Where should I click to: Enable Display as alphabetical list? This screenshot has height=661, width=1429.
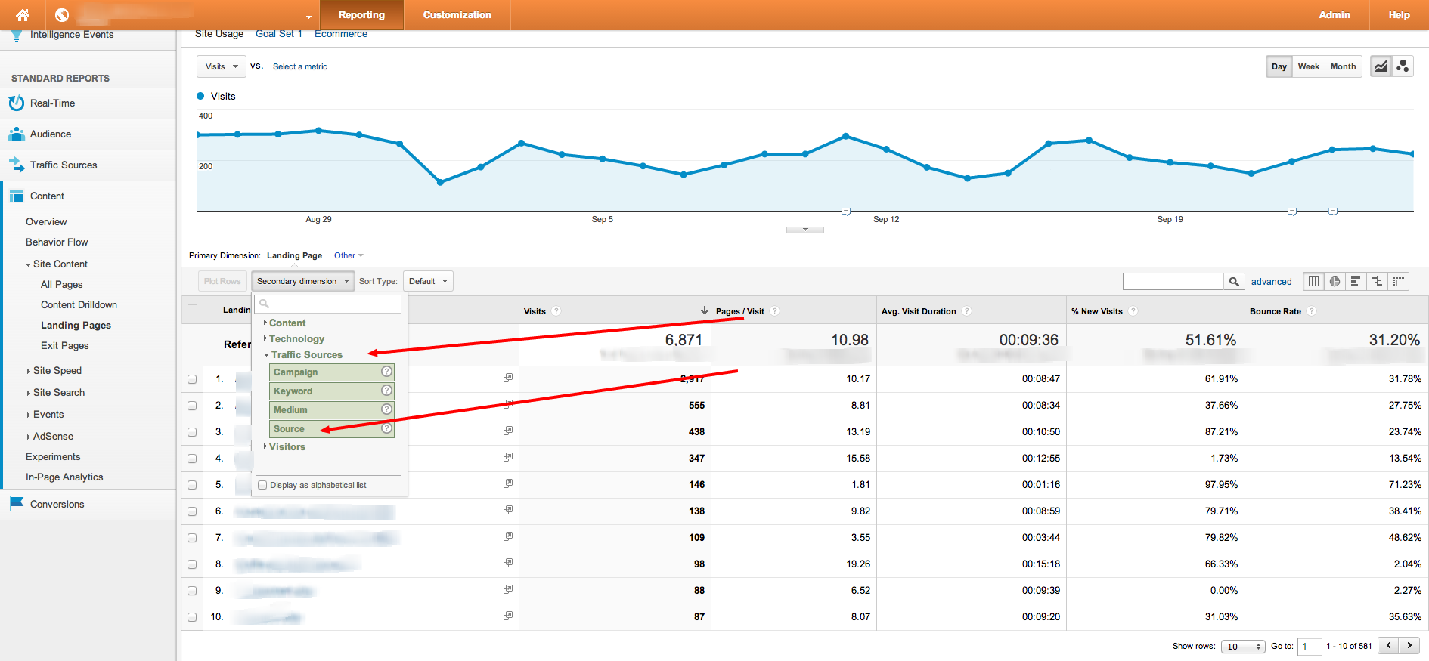point(262,485)
